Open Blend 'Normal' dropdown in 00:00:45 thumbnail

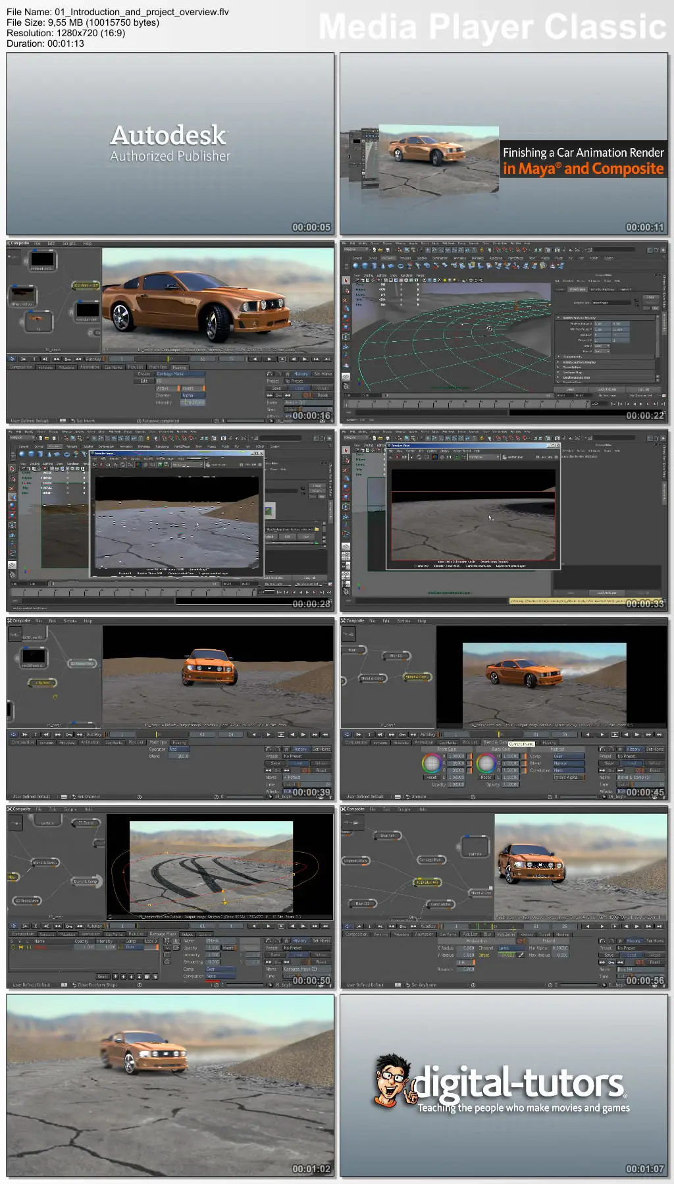[x=568, y=763]
